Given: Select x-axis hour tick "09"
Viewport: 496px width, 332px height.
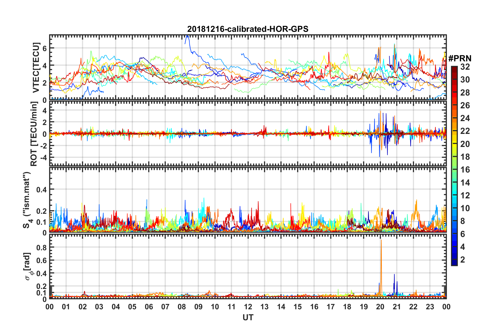Looking at the screenshot, I should click(198, 307).
